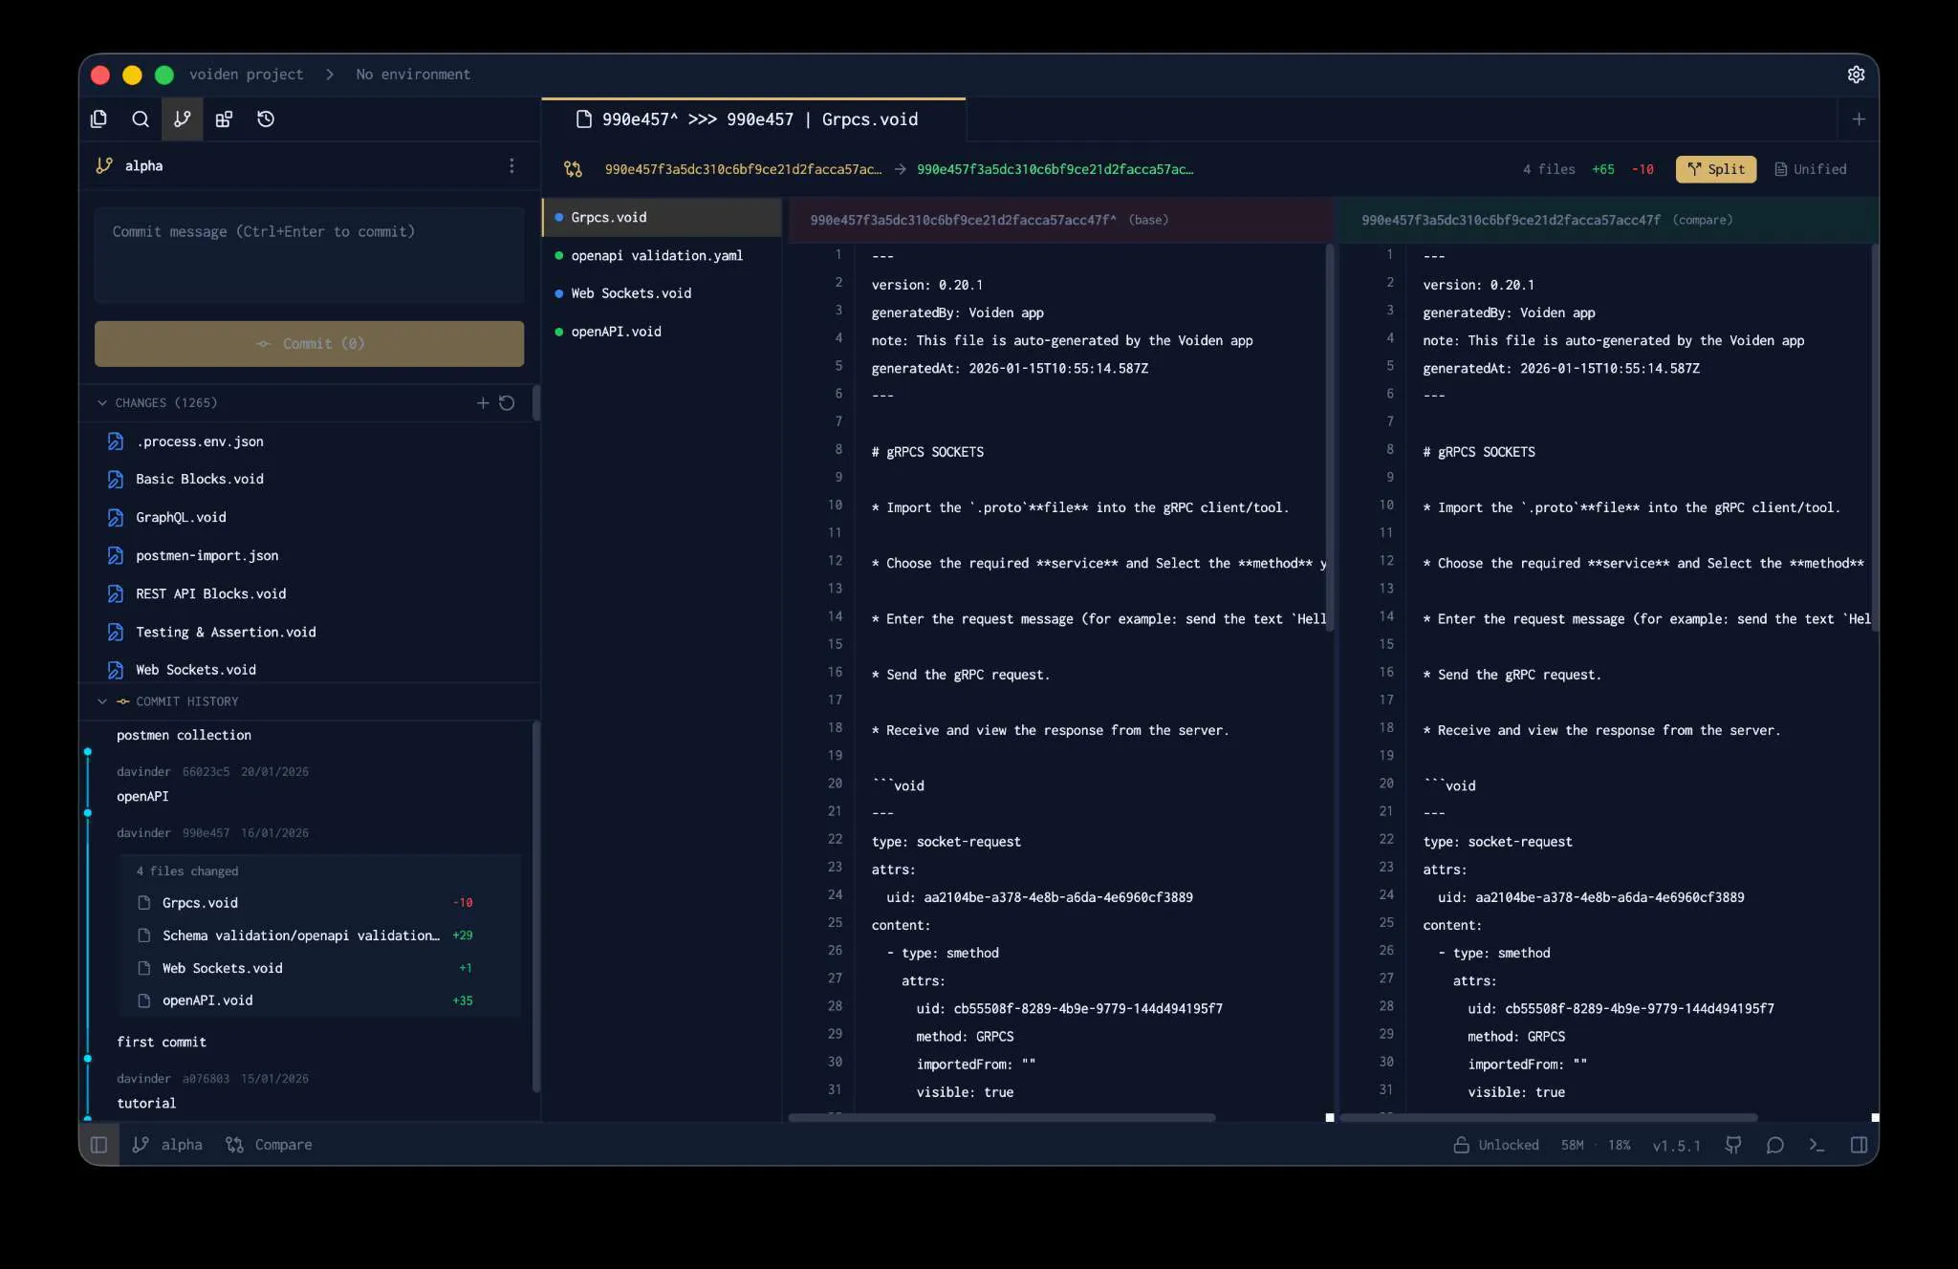
Task: Stage all changes with plus icon
Action: pyautogui.click(x=483, y=403)
